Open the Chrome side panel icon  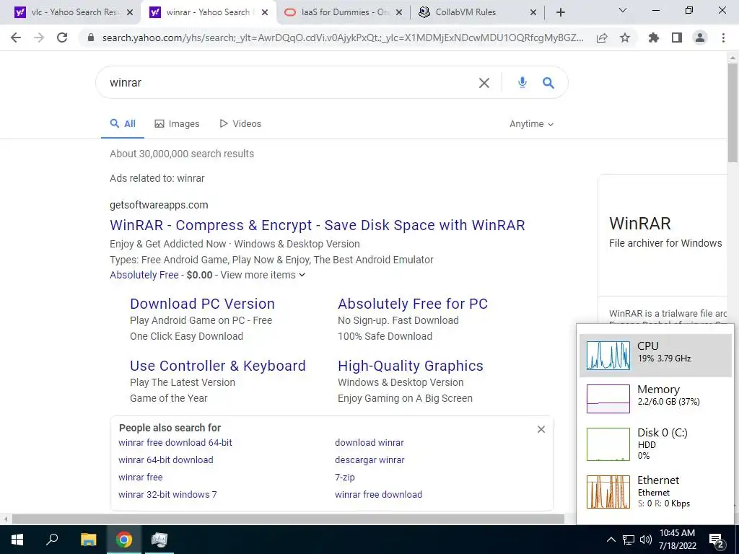click(677, 38)
